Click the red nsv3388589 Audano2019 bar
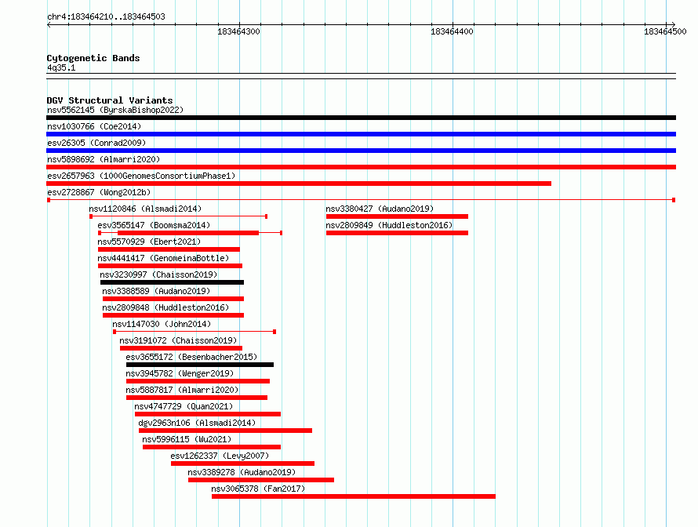The width and height of the screenshot is (698, 527). click(173, 299)
